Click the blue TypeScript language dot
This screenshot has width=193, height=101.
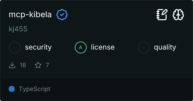click(11, 89)
